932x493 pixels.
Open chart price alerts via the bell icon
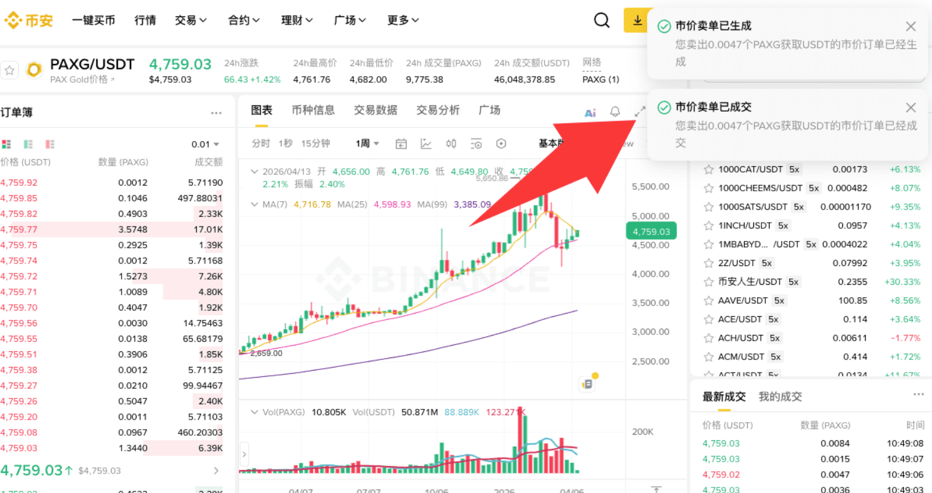pos(615,111)
